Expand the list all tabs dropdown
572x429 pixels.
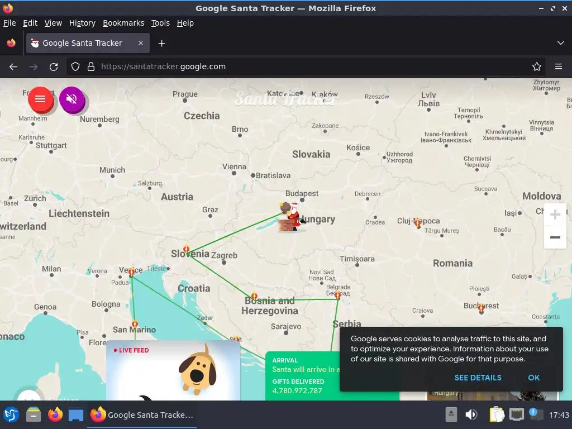tap(561, 43)
